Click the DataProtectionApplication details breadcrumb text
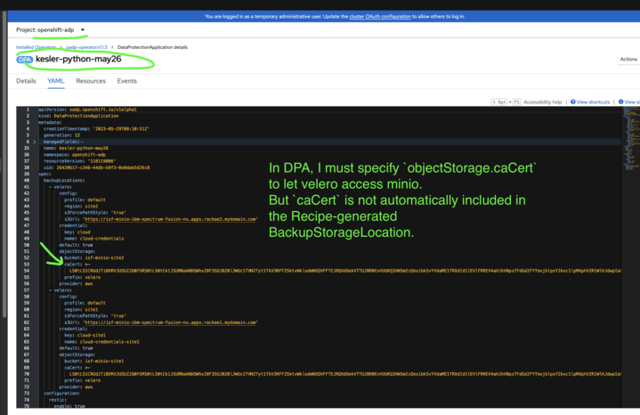This screenshot has height=415, width=640. pyautogui.click(x=152, y=47)
